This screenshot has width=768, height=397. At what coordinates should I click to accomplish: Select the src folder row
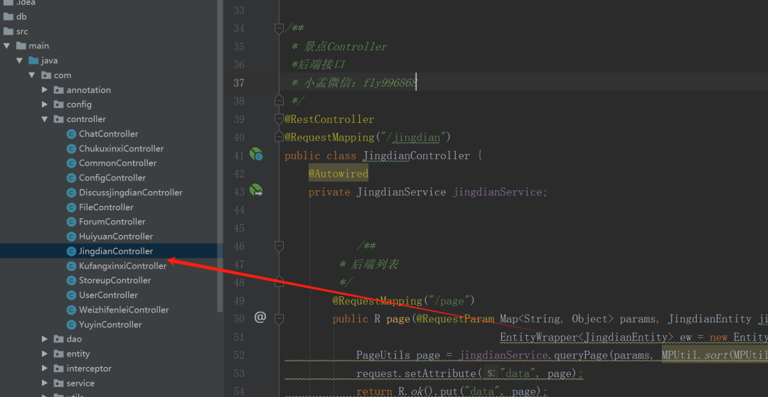click(112, 31)
